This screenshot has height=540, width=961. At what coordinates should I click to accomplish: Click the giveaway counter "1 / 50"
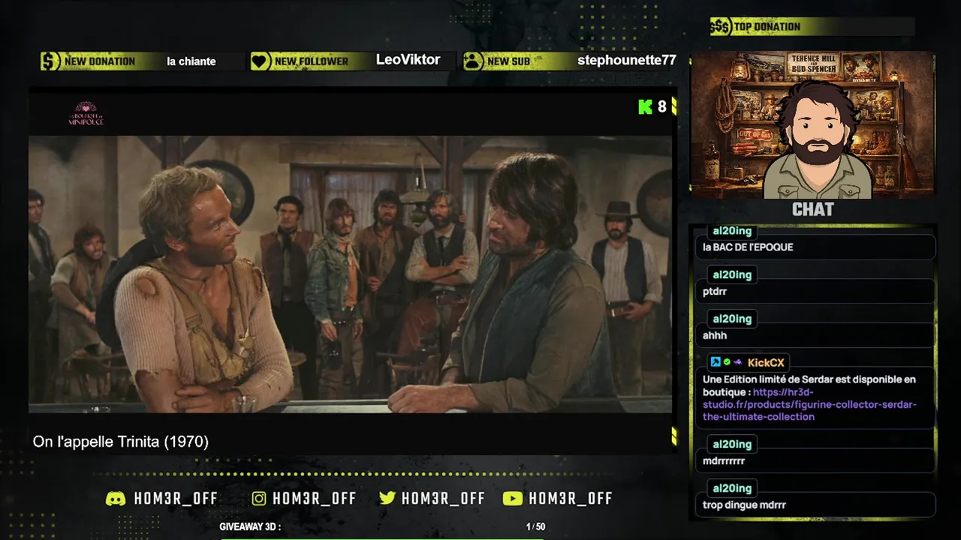(x=536, y=527)
